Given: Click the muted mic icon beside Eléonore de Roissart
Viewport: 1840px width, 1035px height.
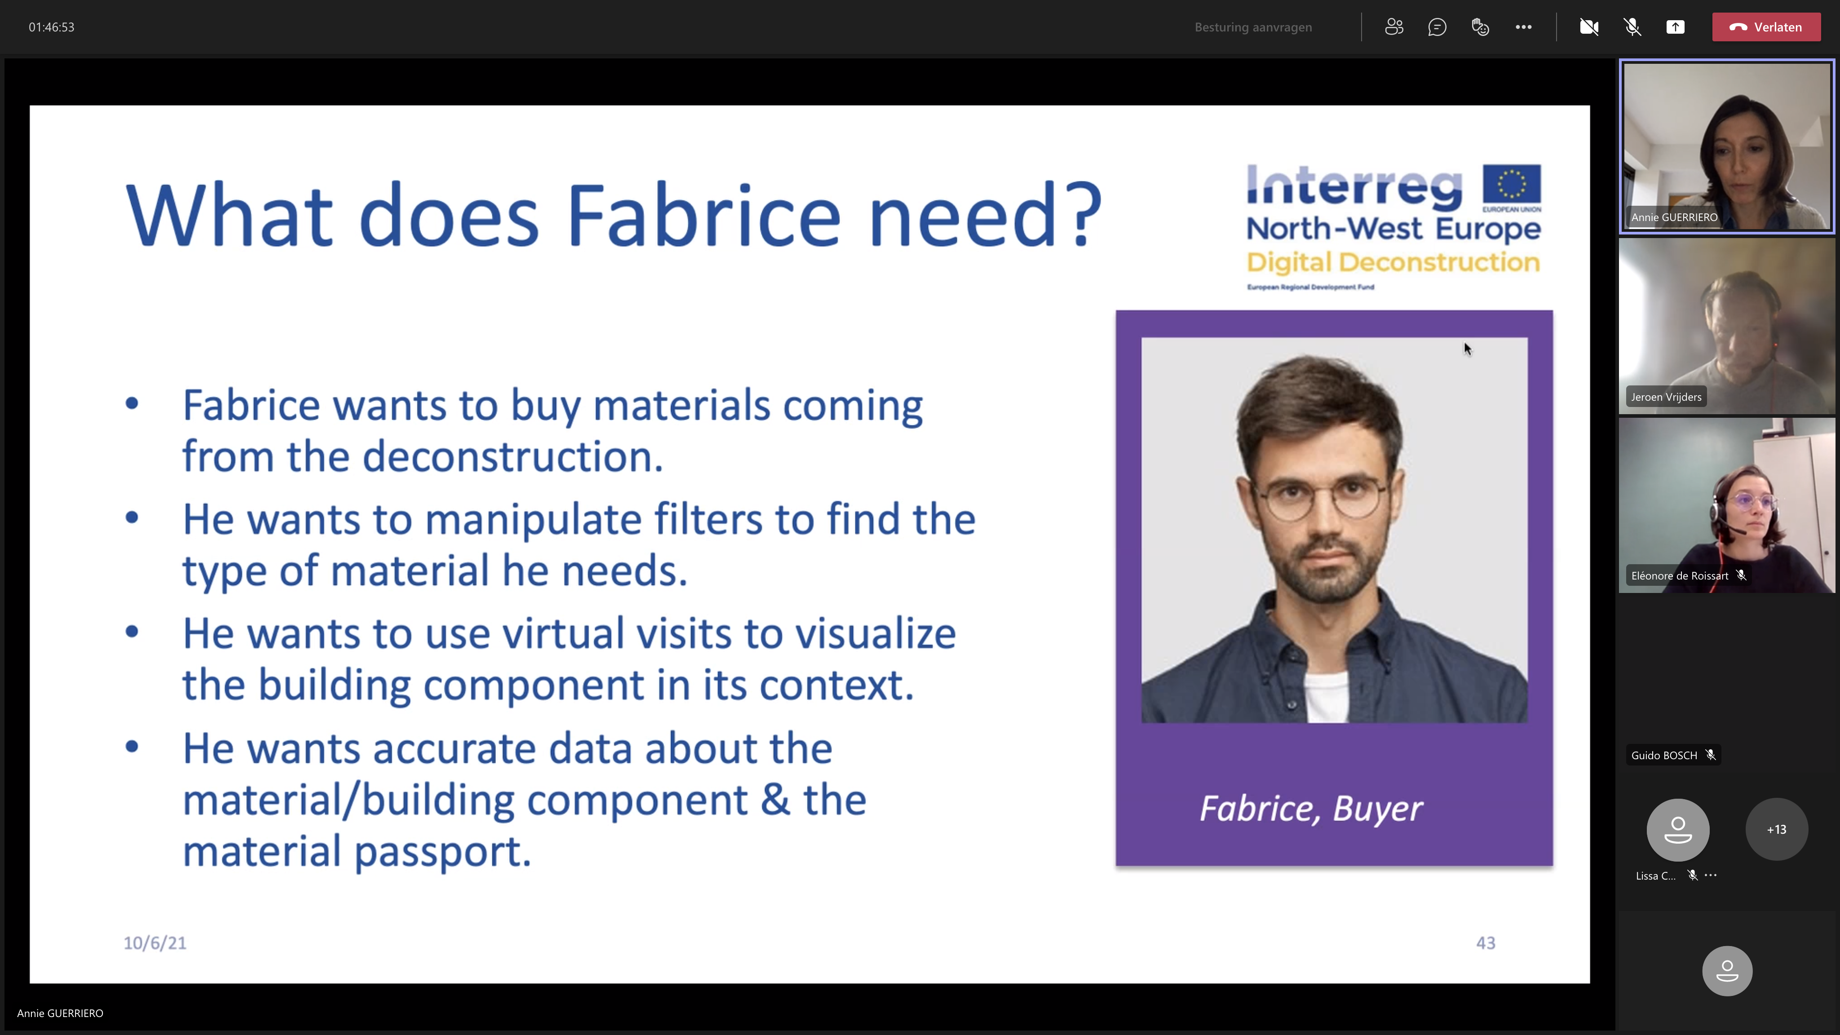Looking at the screenshot, I should tap(1742, 575).
